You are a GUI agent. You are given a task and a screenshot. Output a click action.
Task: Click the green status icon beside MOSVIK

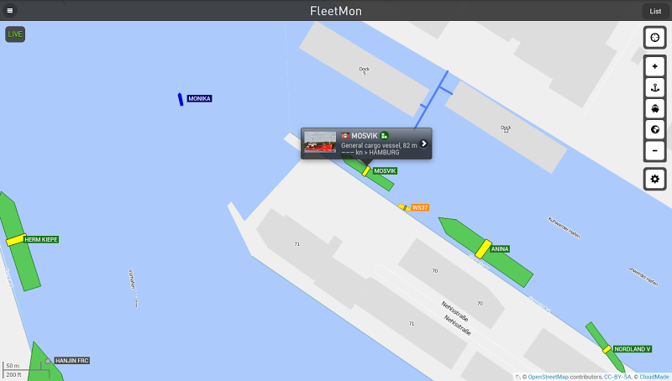[385, 135]
